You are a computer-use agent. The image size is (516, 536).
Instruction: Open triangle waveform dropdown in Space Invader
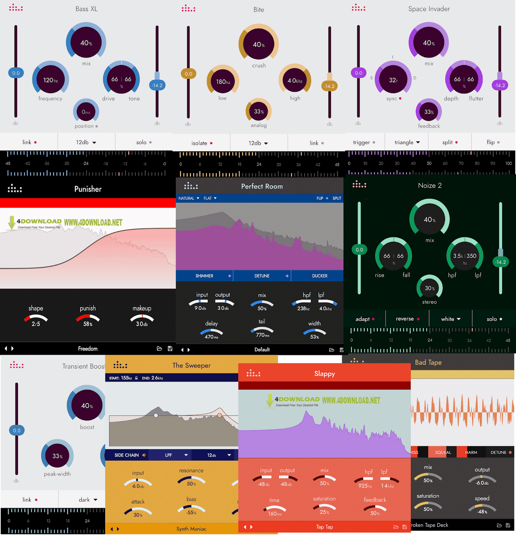[x=407, y=142]
